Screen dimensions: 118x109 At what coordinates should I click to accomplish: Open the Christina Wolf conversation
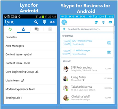(87, 98)
